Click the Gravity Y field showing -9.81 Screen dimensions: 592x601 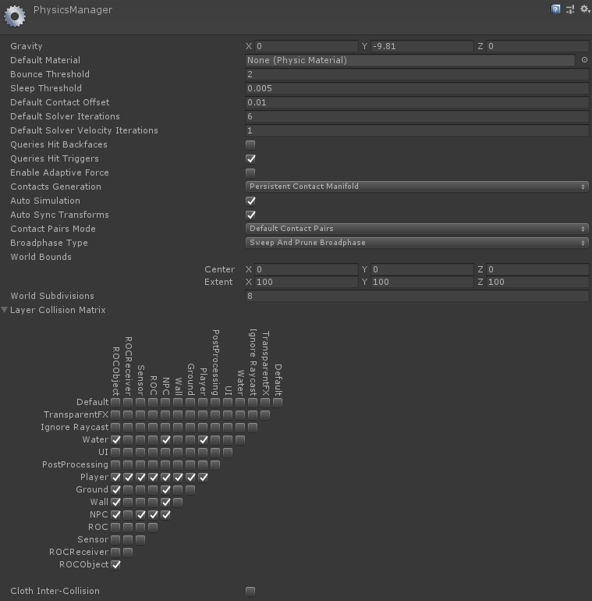coord(422,46)
